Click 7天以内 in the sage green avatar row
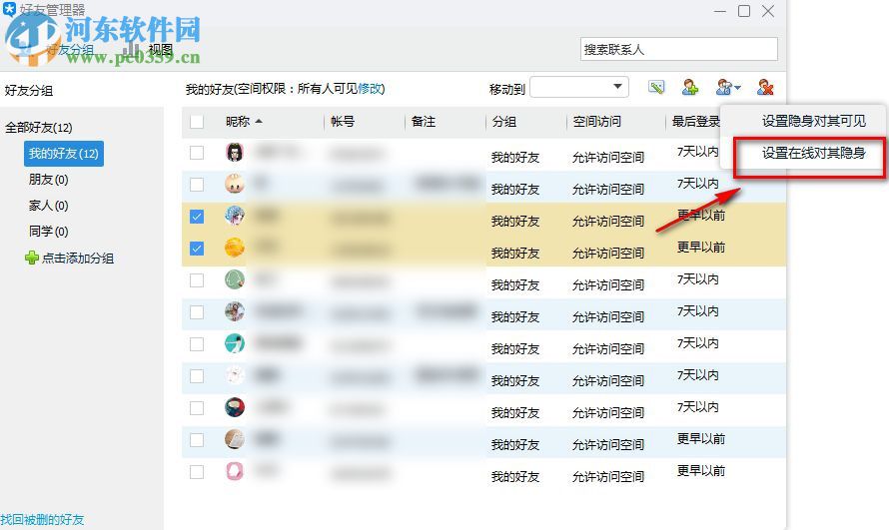Image resolution: width=889 pixels, height=530 pixels. point(697,279)
